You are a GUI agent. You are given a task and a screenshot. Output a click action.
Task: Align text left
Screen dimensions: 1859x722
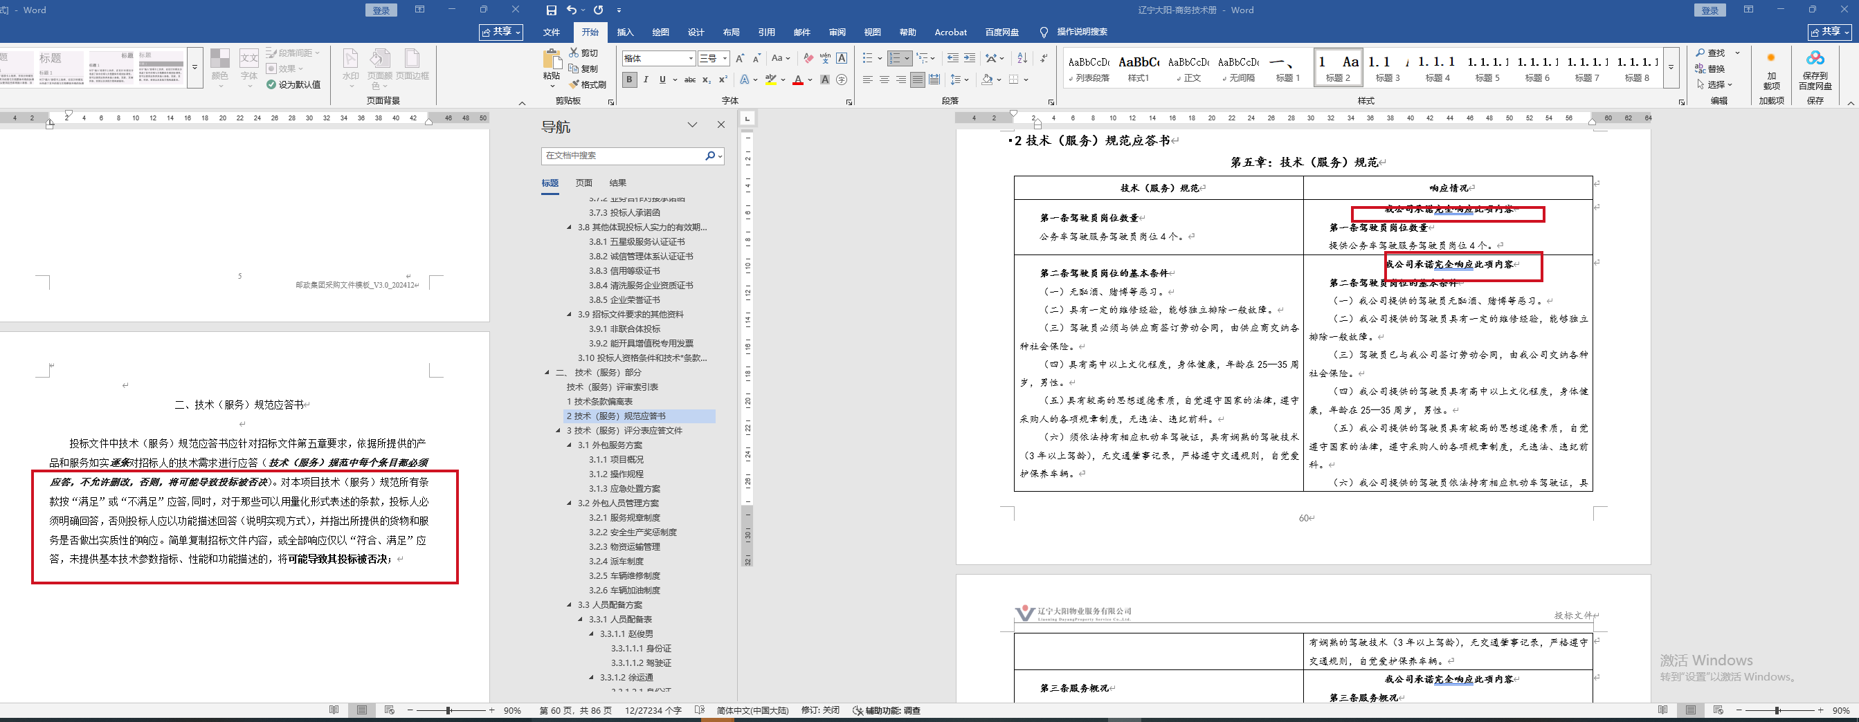tap(867, 80)
